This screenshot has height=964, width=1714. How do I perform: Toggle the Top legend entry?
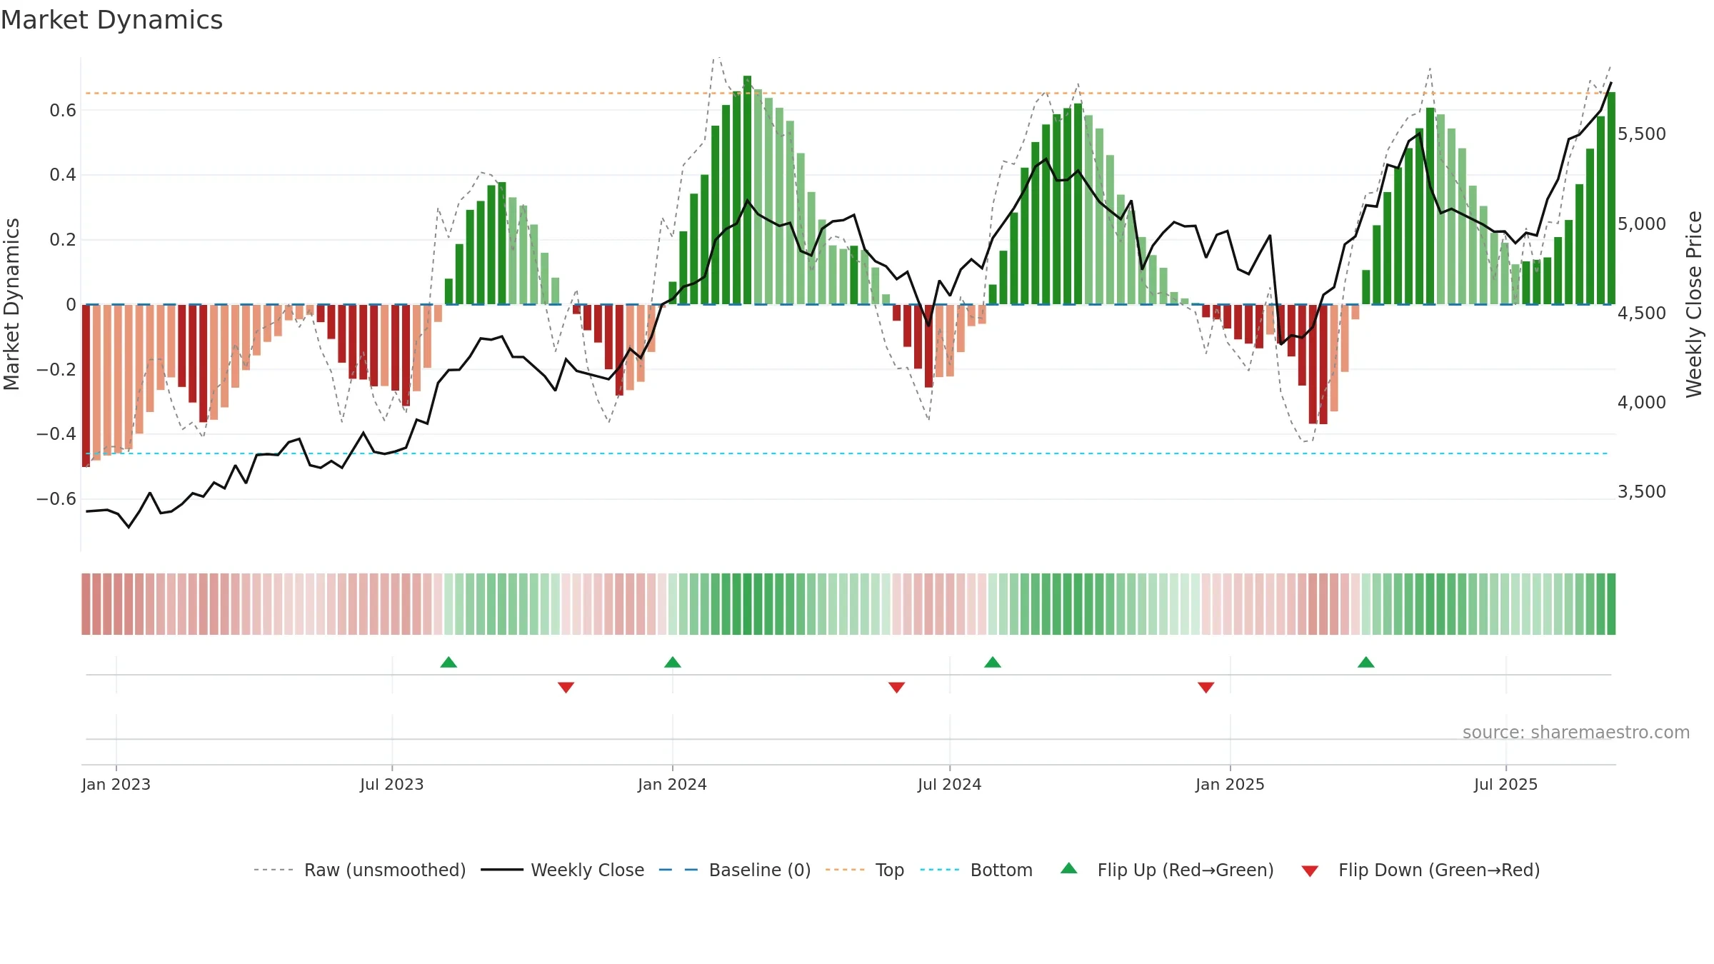point(864,870)
